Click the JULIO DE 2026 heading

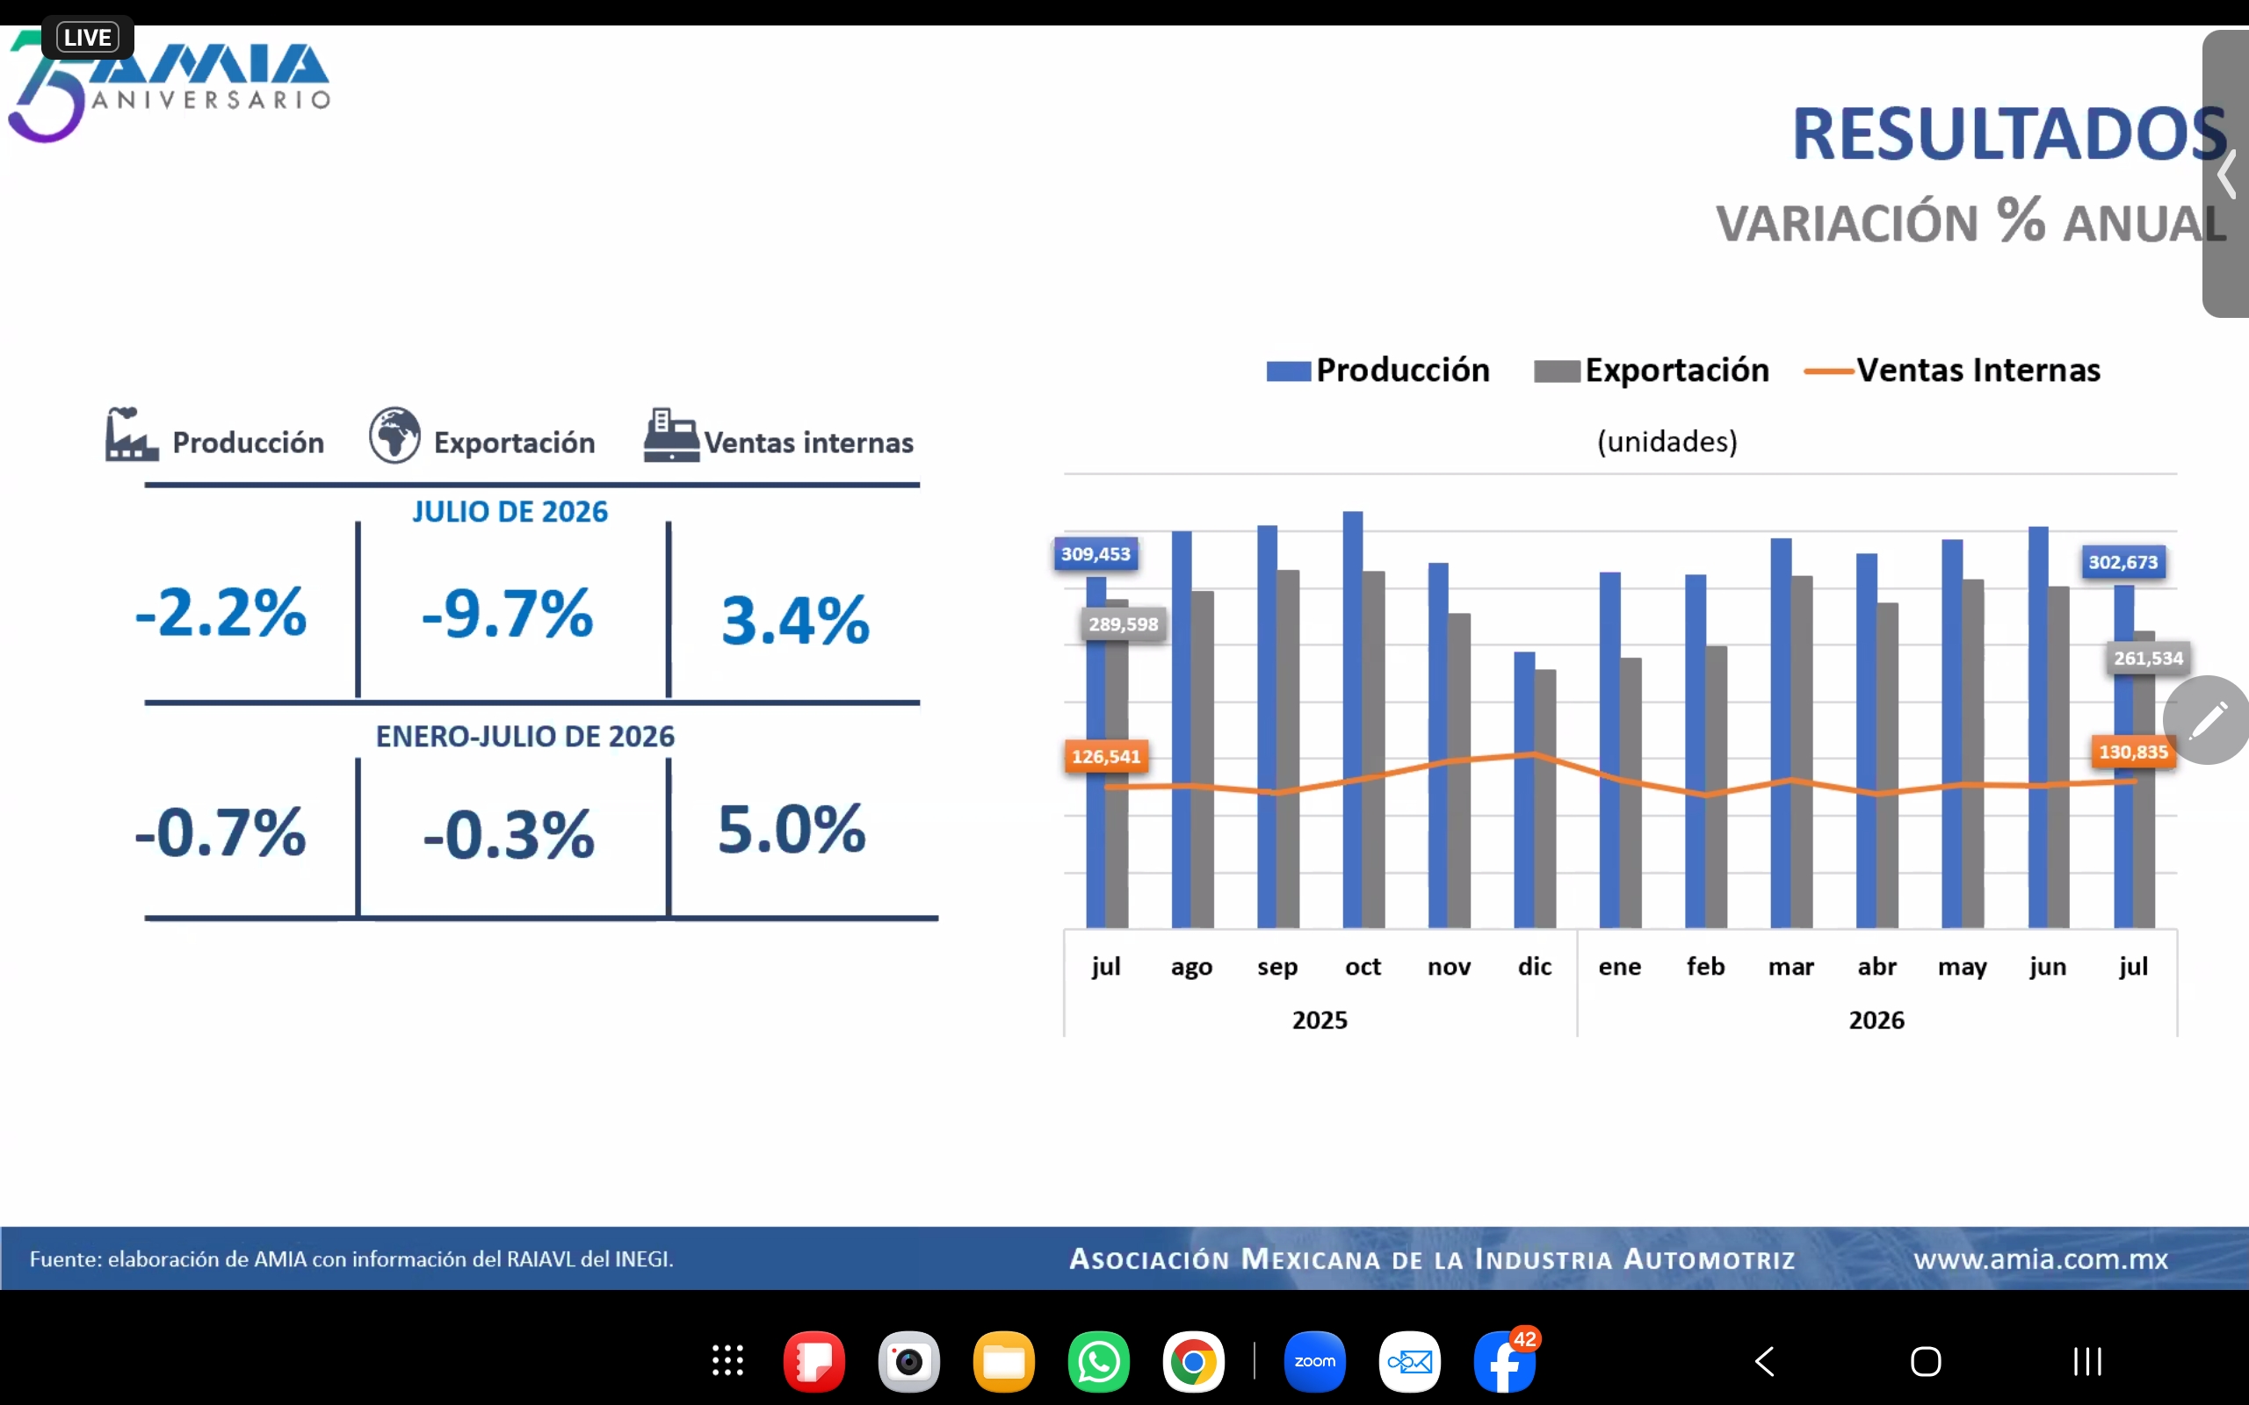point(510,512)
